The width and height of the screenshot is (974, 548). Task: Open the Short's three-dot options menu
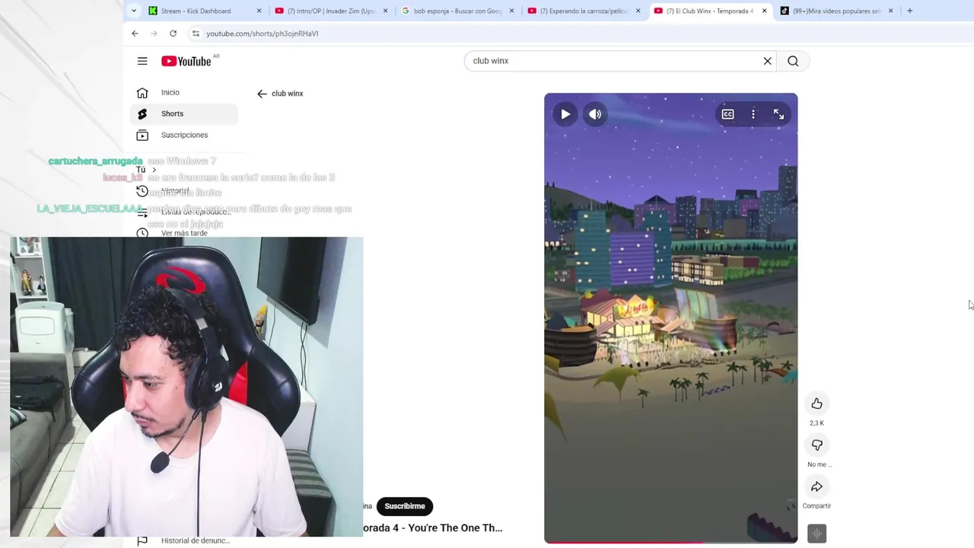(753, 114)
